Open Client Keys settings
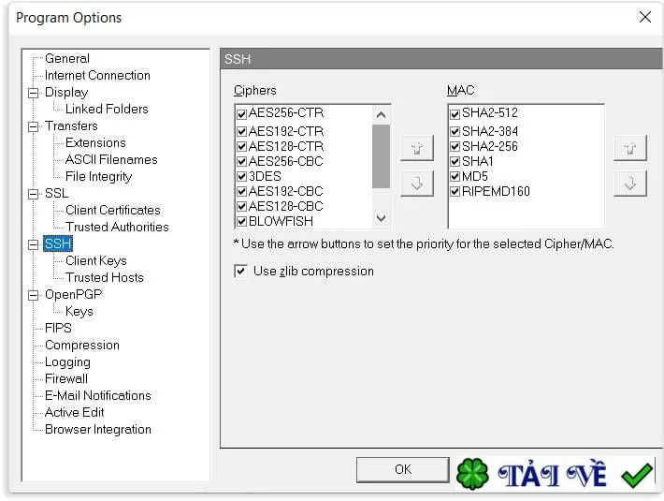The image size is (664, 501). (96, 261)
